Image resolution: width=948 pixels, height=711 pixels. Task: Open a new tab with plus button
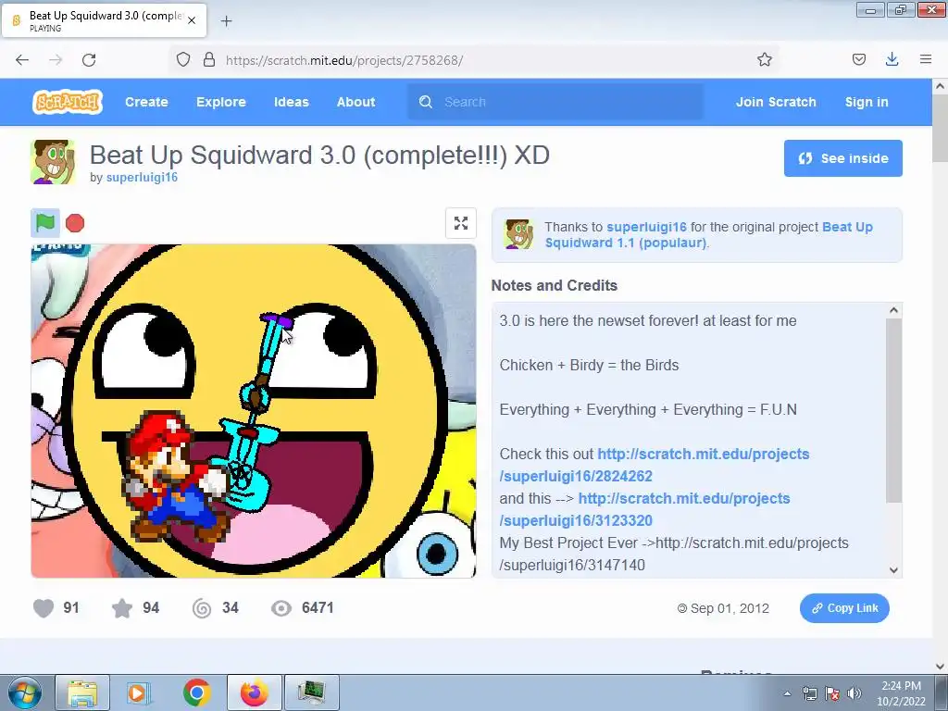226,21
